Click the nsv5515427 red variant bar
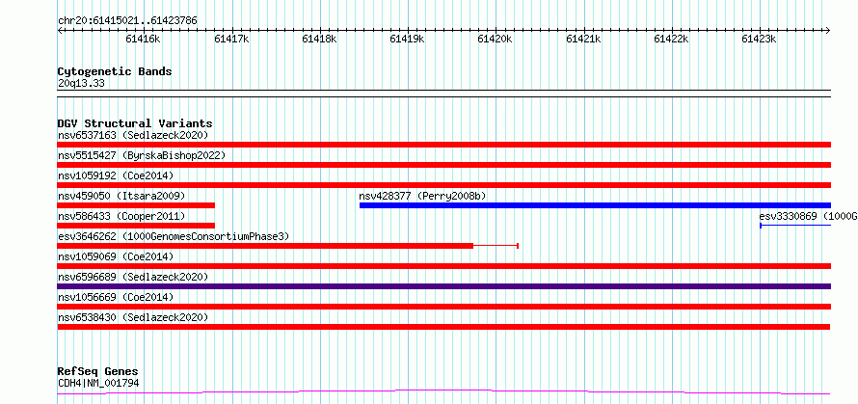Viewport: 858px width, 404px height. click(444, 165)
